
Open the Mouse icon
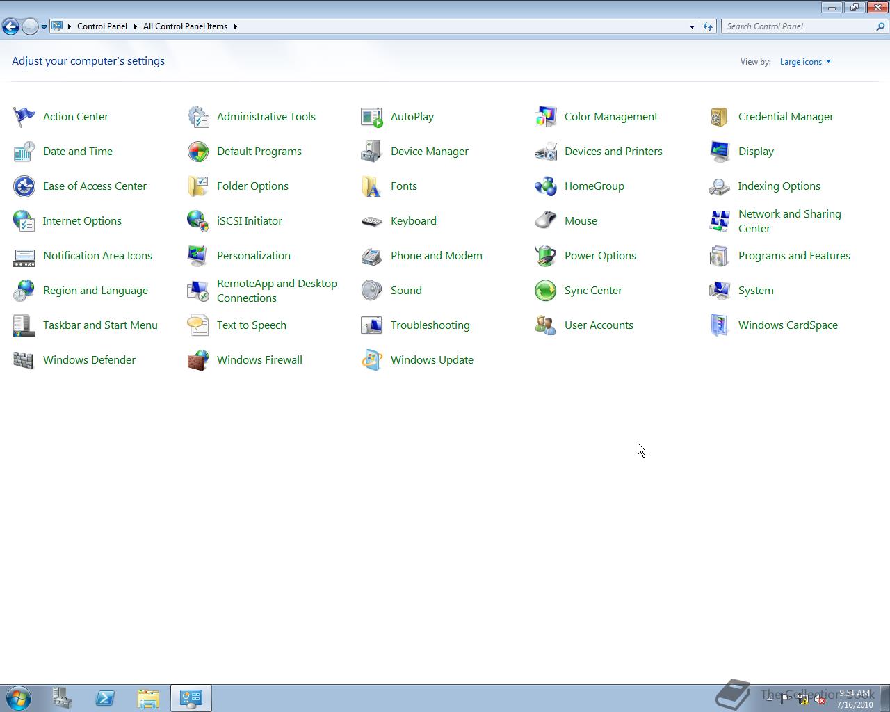tap(546, 221)
